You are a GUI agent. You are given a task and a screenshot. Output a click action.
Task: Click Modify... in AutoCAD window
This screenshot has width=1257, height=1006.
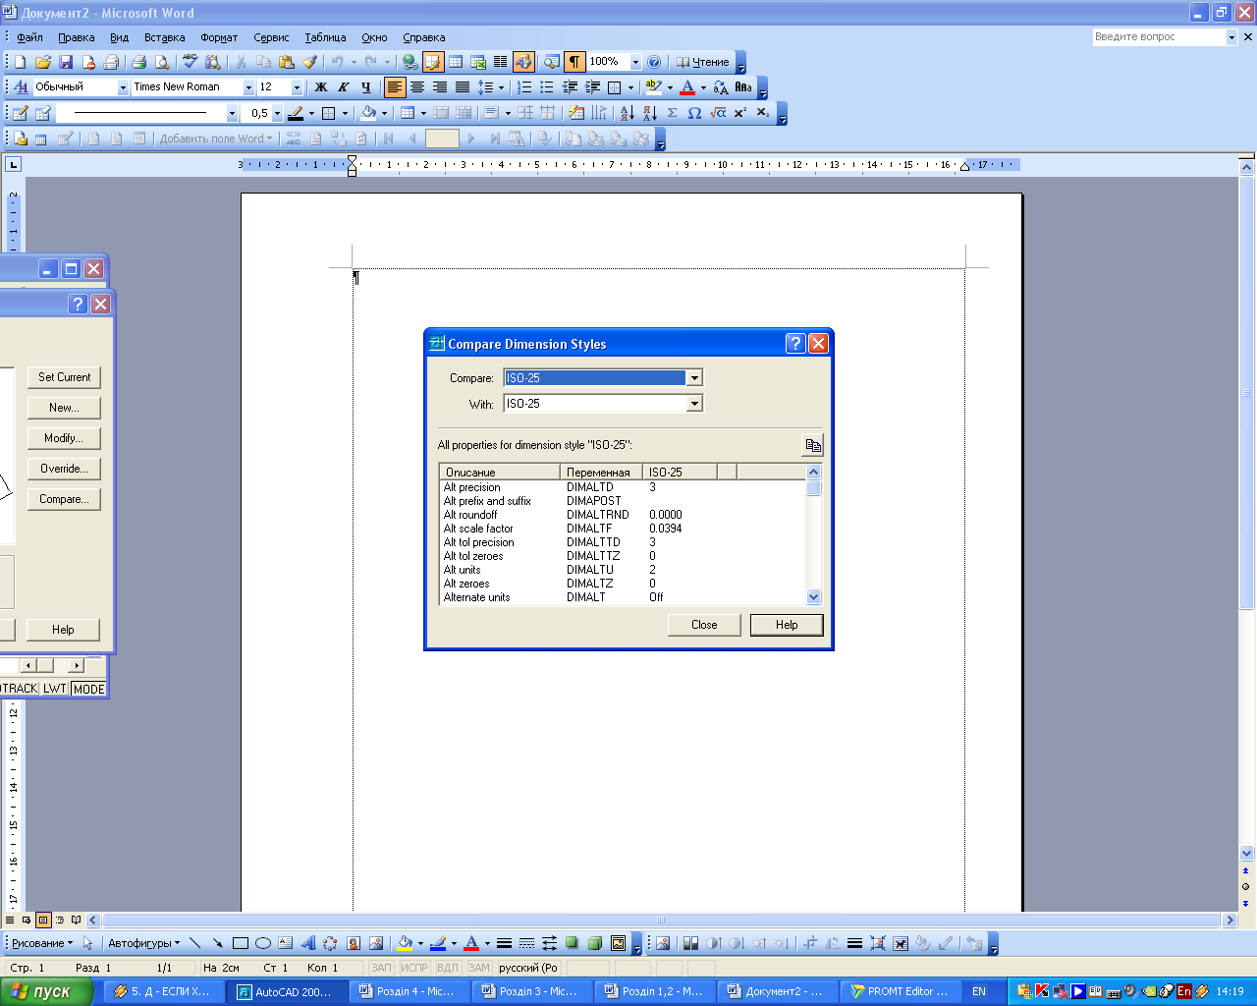coord(64,438)
